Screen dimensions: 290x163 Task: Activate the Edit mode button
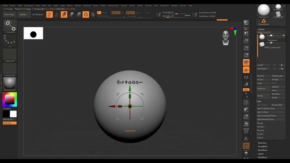[49, 14]
